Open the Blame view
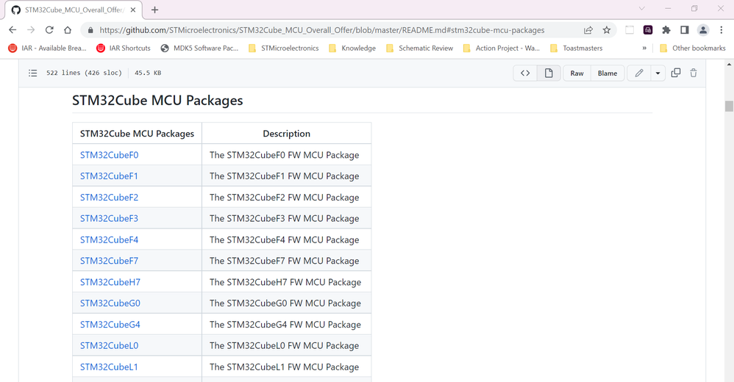 tap(607, 73)
